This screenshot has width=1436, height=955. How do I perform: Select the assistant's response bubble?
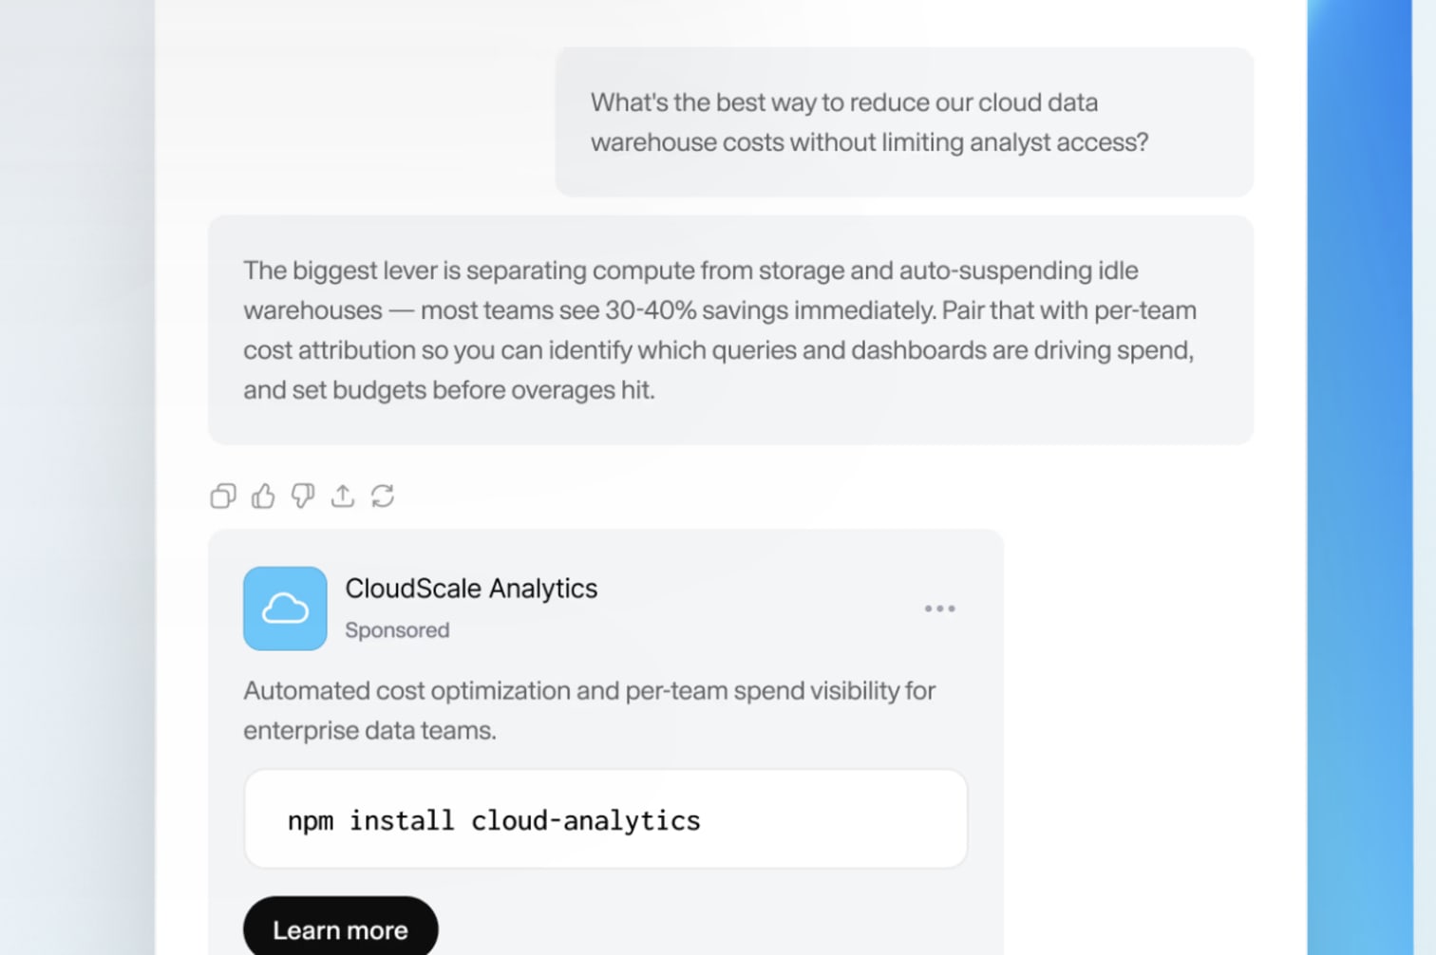729,329
